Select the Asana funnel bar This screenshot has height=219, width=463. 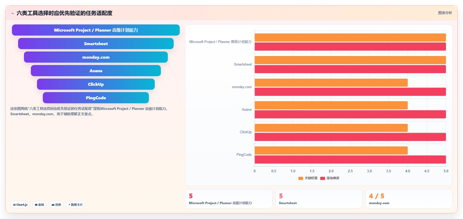(96, 71)
